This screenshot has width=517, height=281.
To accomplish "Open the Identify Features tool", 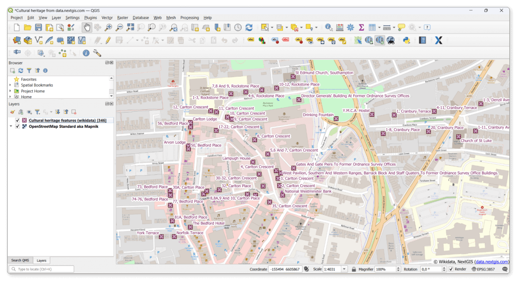I will pyautogui.click(x=328, y=27).
